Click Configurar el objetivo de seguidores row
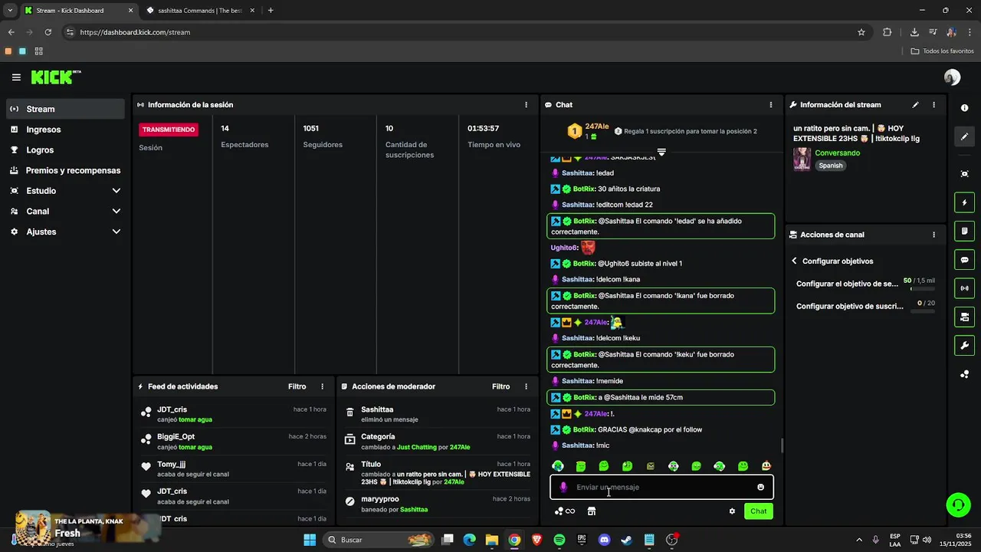This screenshot has height=552, width=981. point(865,284)
